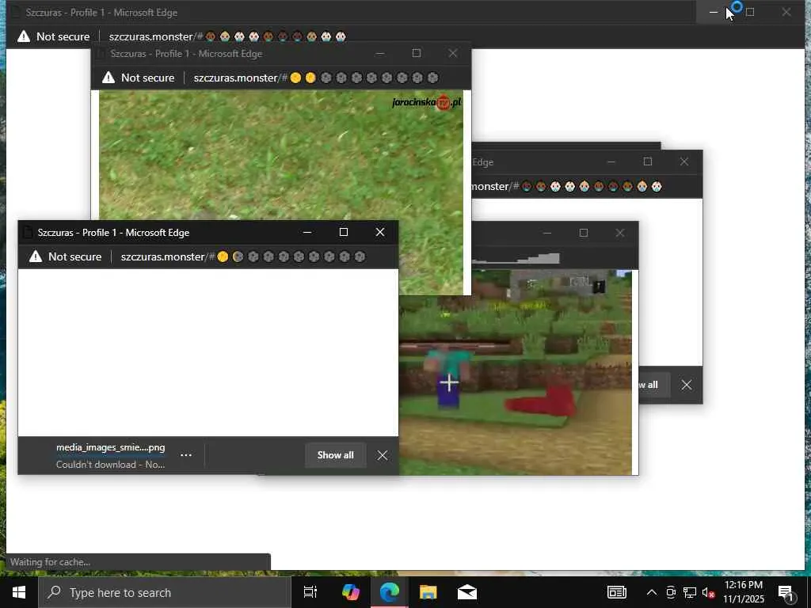
Task: Click the cut-off 'monster/#' URL in the half-hidden right-side window
Action: [495, 187]
